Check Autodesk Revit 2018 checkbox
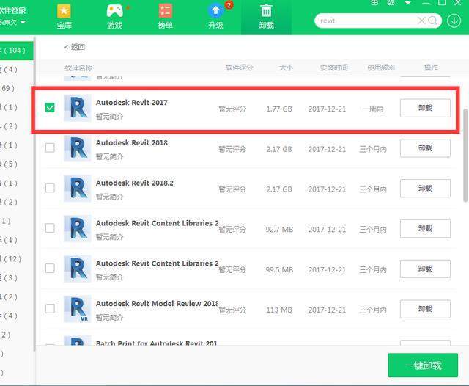This screenshot has width=469, height=386. [50, 148]
